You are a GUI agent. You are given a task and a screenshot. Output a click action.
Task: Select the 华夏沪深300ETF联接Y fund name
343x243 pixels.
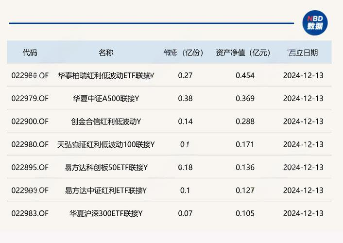point(106,213)
